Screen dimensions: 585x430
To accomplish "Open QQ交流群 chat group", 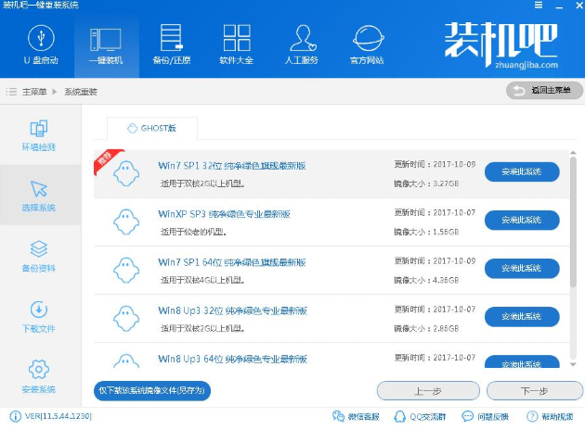I will (420, 417).
